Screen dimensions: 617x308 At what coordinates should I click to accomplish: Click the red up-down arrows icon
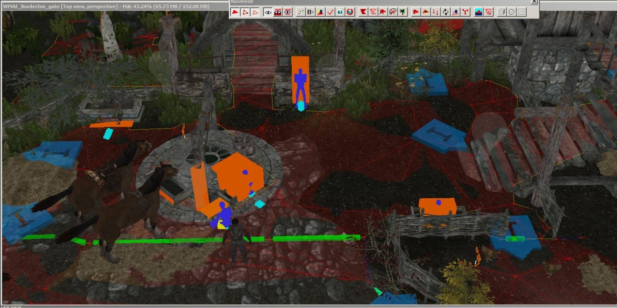(435, 12)
